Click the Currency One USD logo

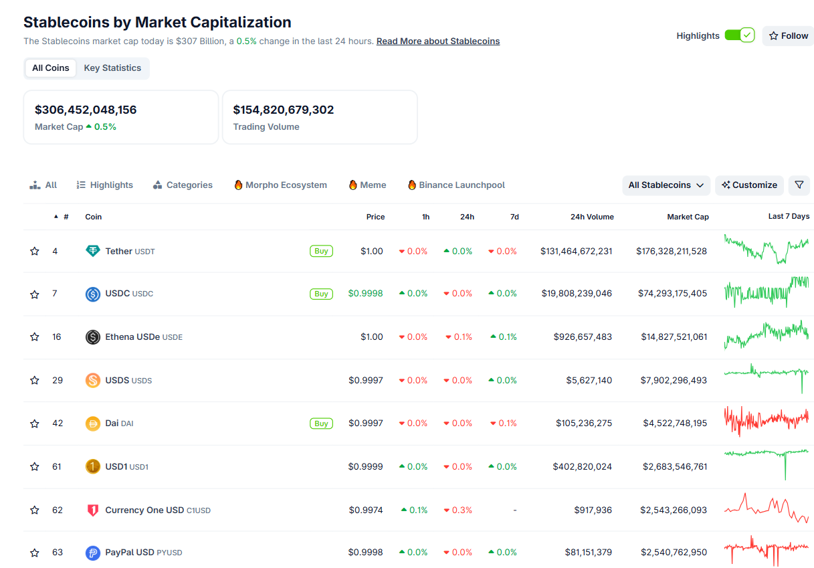pyautogui.click(x=93, y=510)
